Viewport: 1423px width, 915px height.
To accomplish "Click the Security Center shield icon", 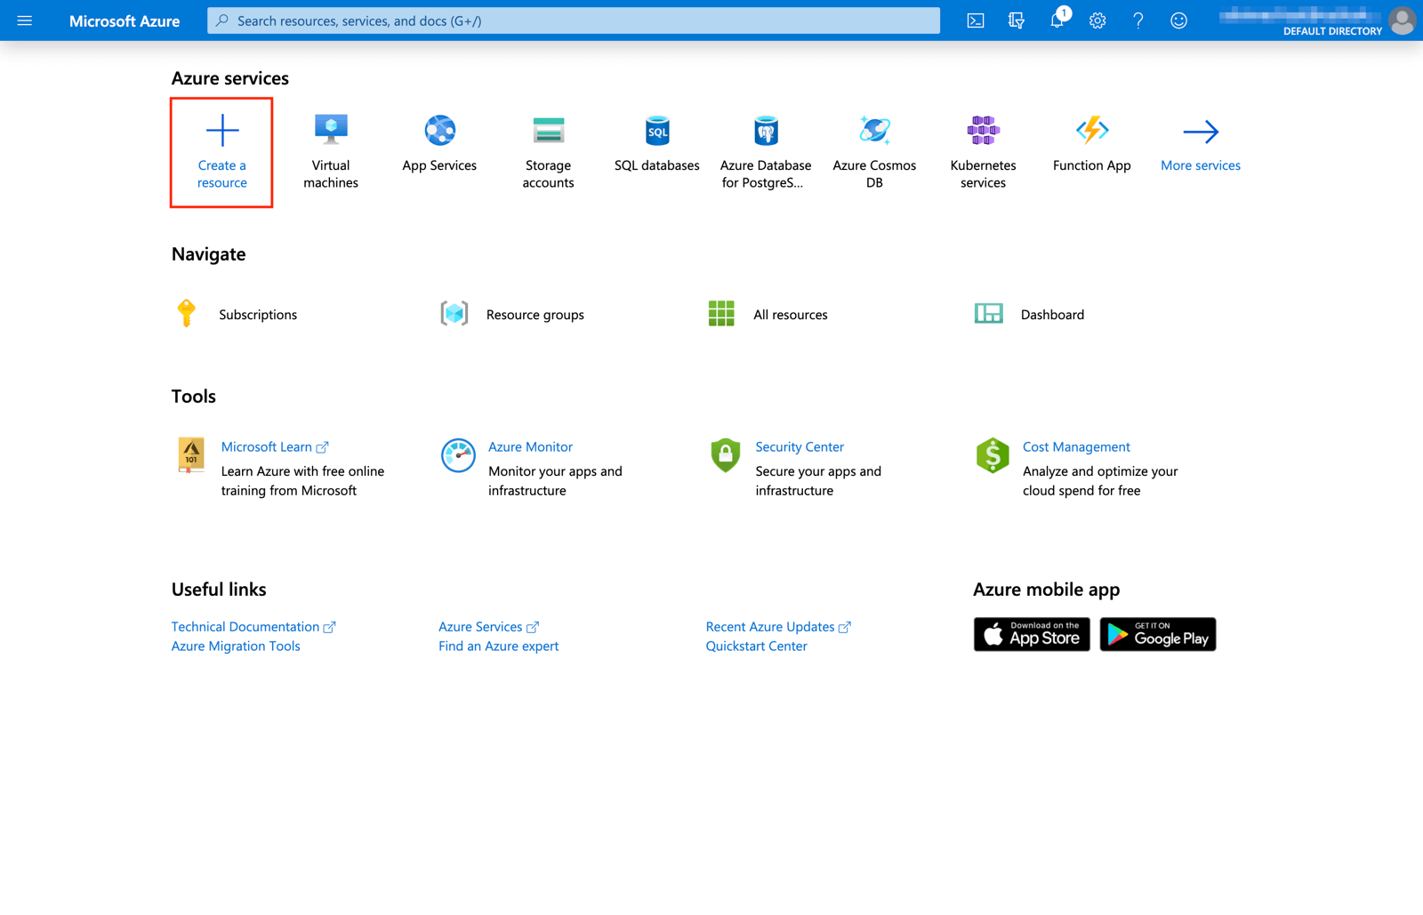I will tap(726, 455).
